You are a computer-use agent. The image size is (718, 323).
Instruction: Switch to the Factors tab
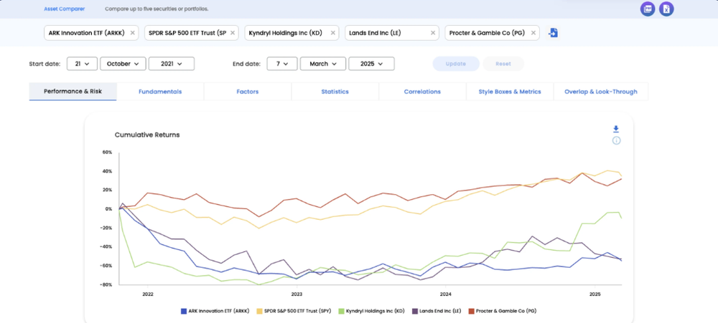tap(248, 92)
